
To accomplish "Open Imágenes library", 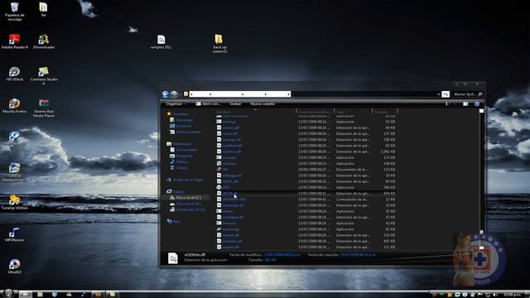I will tap(181, 156).
